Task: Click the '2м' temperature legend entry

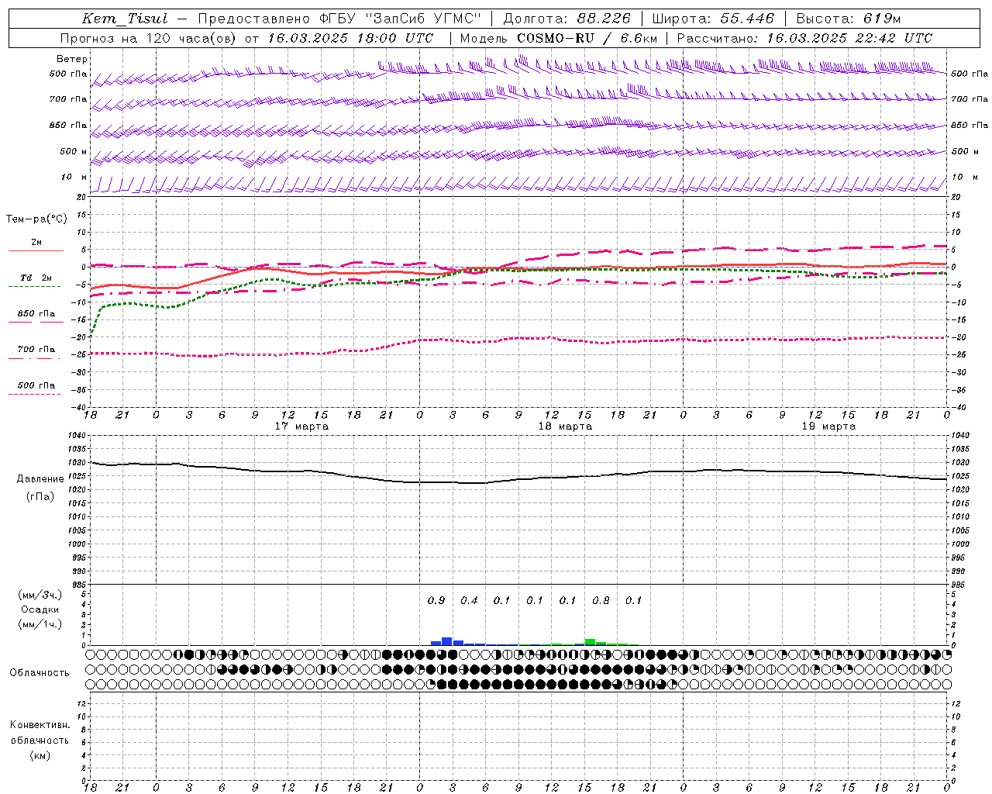Action: tap(36, 243)
